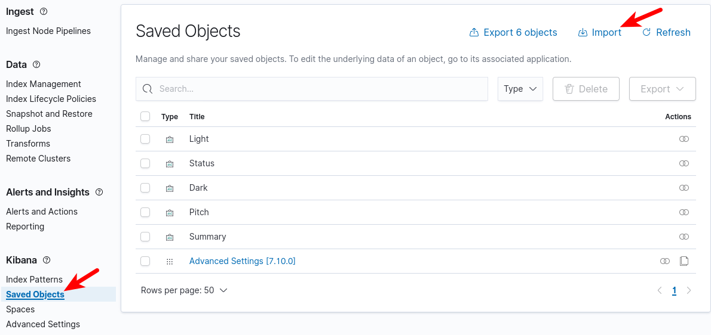Check the box for the Dark object
Viewport: 711px width, 335px height.
point(145,188)
